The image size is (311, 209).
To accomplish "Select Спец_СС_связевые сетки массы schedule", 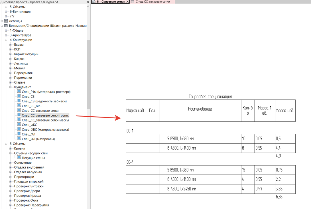I will coord(45,120).
